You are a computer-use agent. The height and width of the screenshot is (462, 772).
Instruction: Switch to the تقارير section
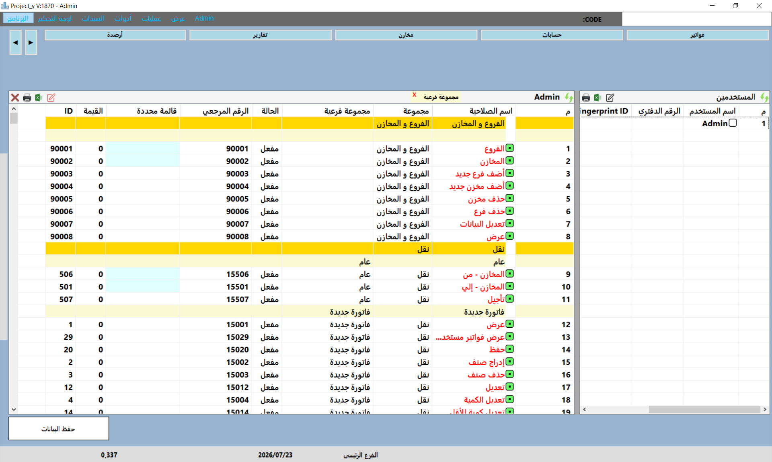click(x=261, y=35)
